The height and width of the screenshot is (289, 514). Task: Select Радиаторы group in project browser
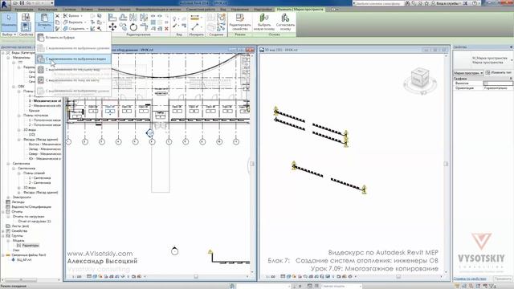point(31,246)
